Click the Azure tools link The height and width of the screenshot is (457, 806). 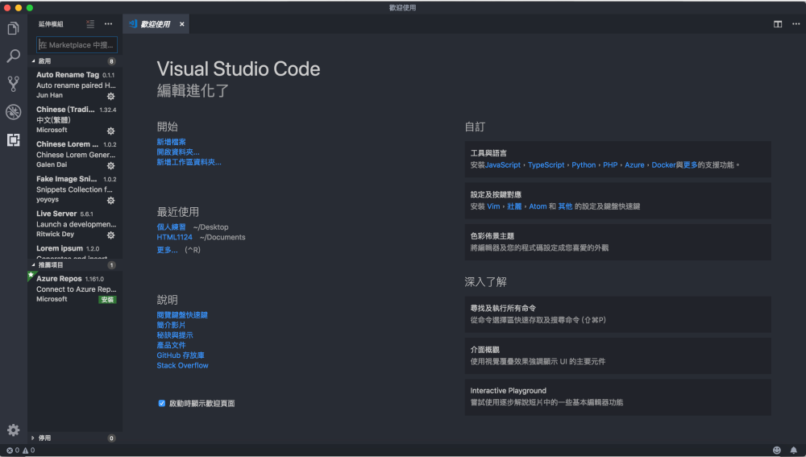point(634,165)
